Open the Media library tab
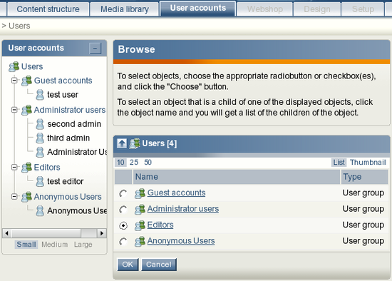392x281 pixels. tap(125, 9)
